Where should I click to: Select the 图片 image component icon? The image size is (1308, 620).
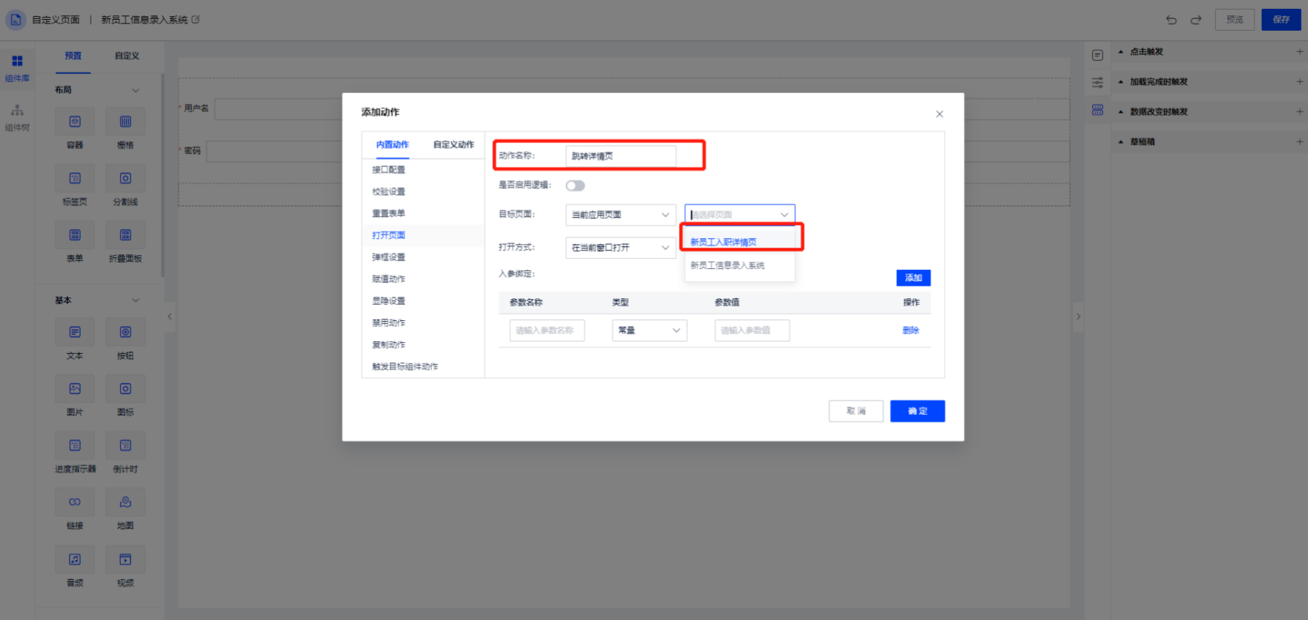75,389
